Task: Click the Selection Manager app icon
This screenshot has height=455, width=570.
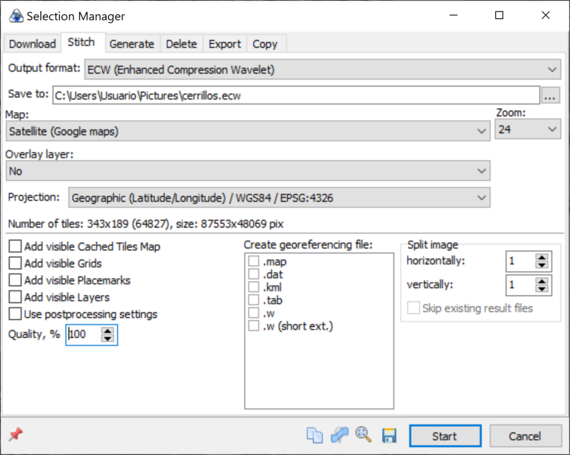Action: pyautogui.click(x=16, y=16)
